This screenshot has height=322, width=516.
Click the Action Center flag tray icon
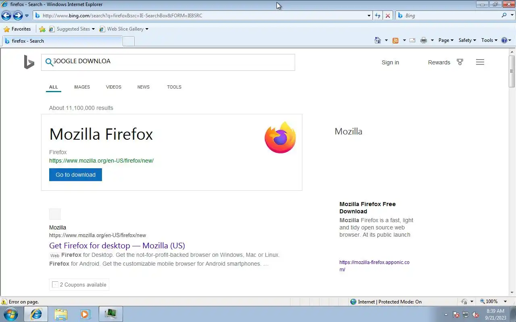pos(456,314)
